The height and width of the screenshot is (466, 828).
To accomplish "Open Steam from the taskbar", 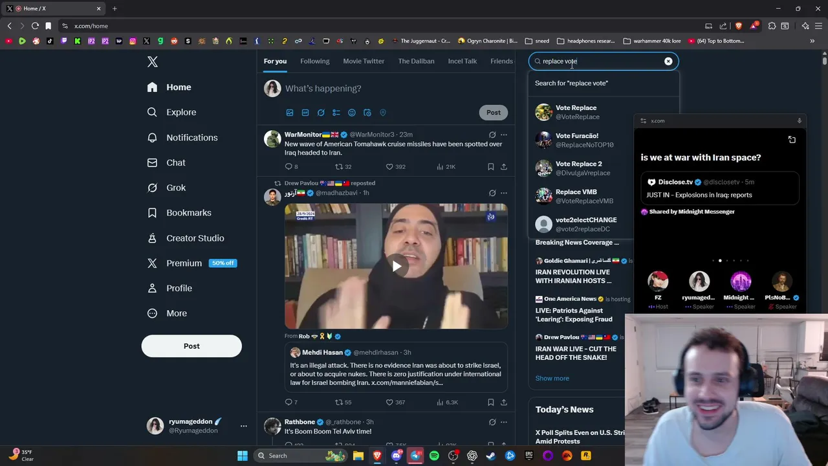I will coord(491,456).
